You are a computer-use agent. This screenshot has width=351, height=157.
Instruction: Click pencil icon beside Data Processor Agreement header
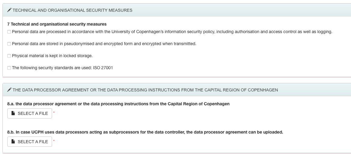click(9, 90)
